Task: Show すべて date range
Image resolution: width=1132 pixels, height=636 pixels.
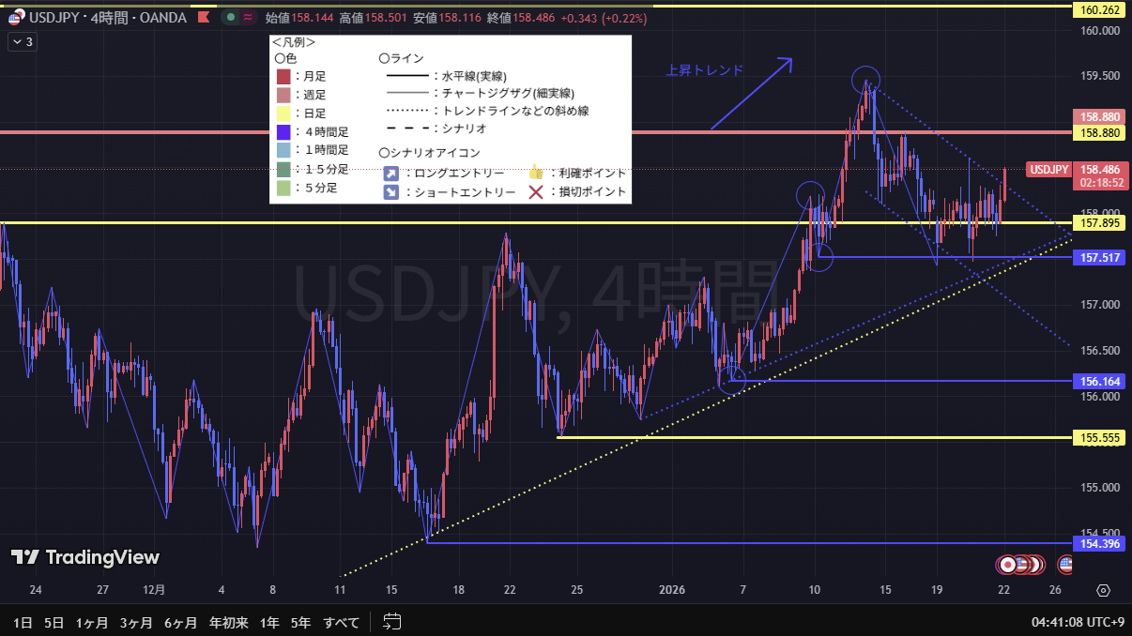Action: 340,621
